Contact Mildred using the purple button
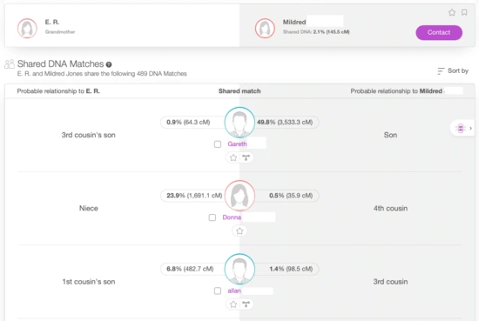The width and height of the screenshot is (479, 321). (x=439, y=32)
